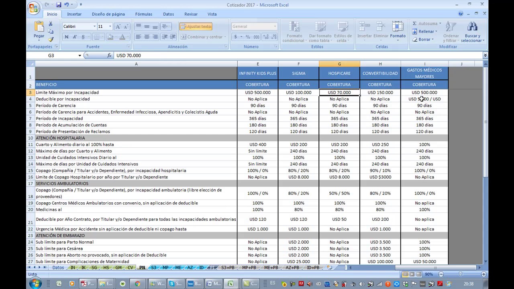The image size is (514, 289).
Task: Switch to the Datos ribbon tab
Action: pos(168,14)
